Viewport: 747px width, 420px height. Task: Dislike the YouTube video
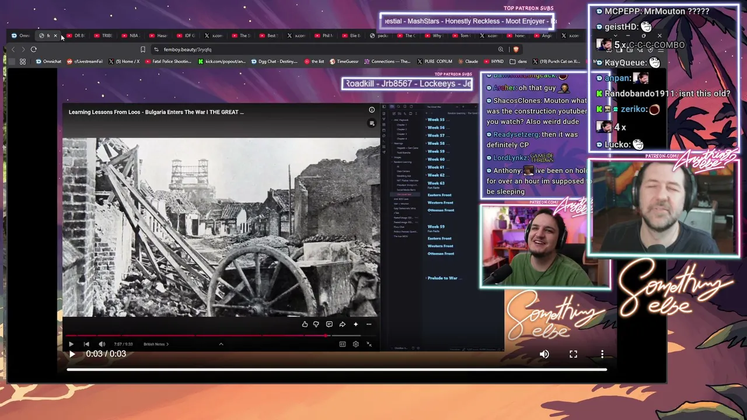coord(316,324)
